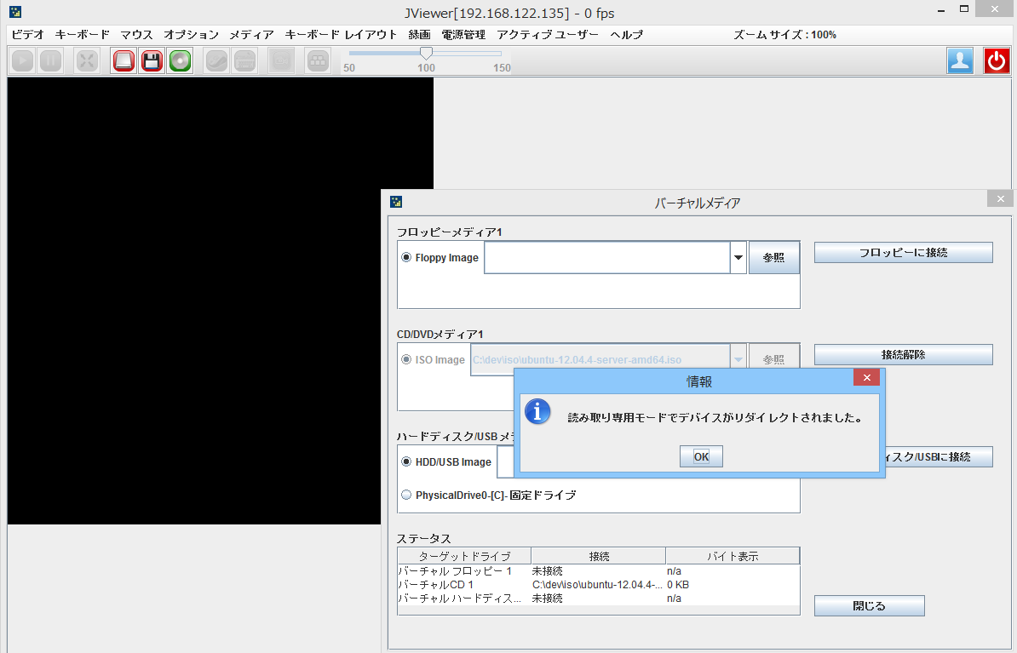
Task: Click the フロッピーに接続 button
Action: click(903, 252)
